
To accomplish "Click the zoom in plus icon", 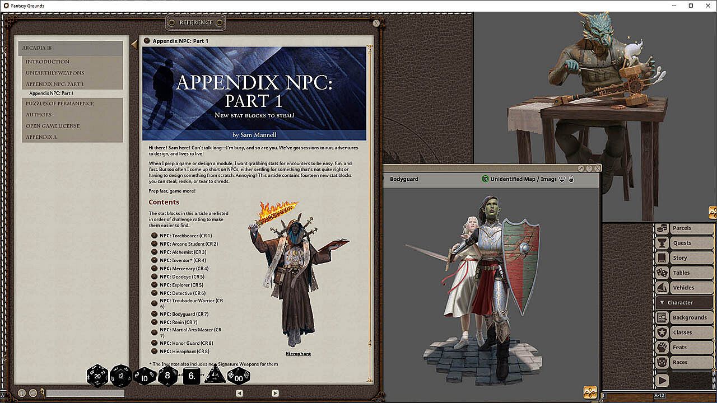I will coord(22,393).
